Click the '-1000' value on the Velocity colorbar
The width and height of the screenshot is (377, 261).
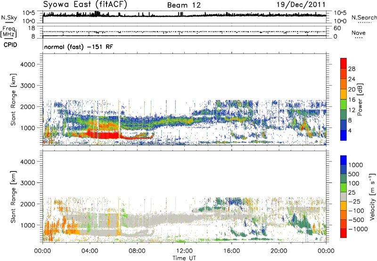[358, 229]
